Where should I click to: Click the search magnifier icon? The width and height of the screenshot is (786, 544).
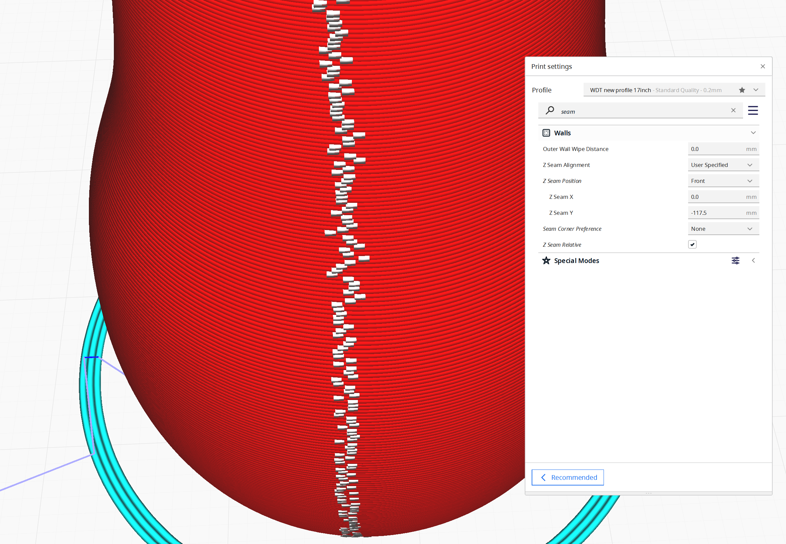(550, 110)
